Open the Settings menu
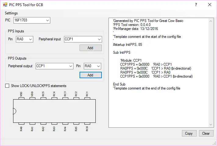The image size is (217, 146). (11, 13)
